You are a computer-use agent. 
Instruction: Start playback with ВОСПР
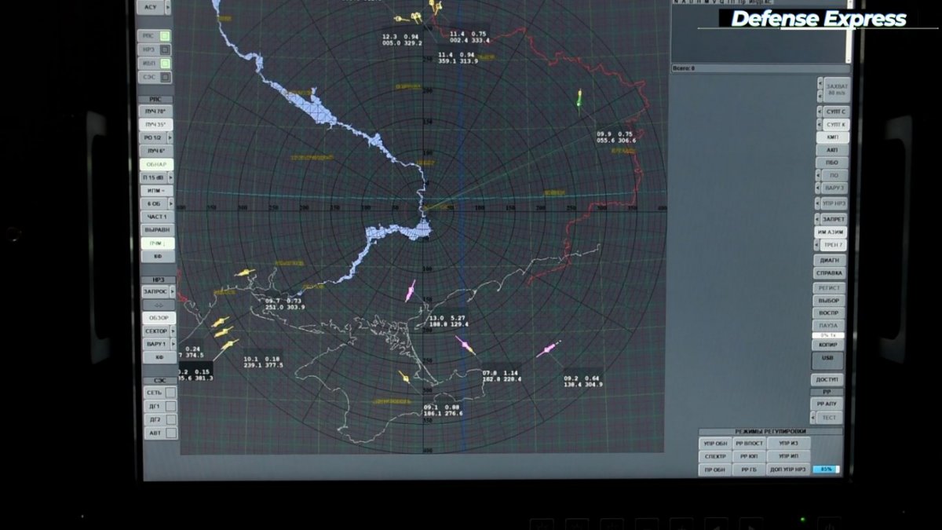pyautogui.click(x=828, y=313)
